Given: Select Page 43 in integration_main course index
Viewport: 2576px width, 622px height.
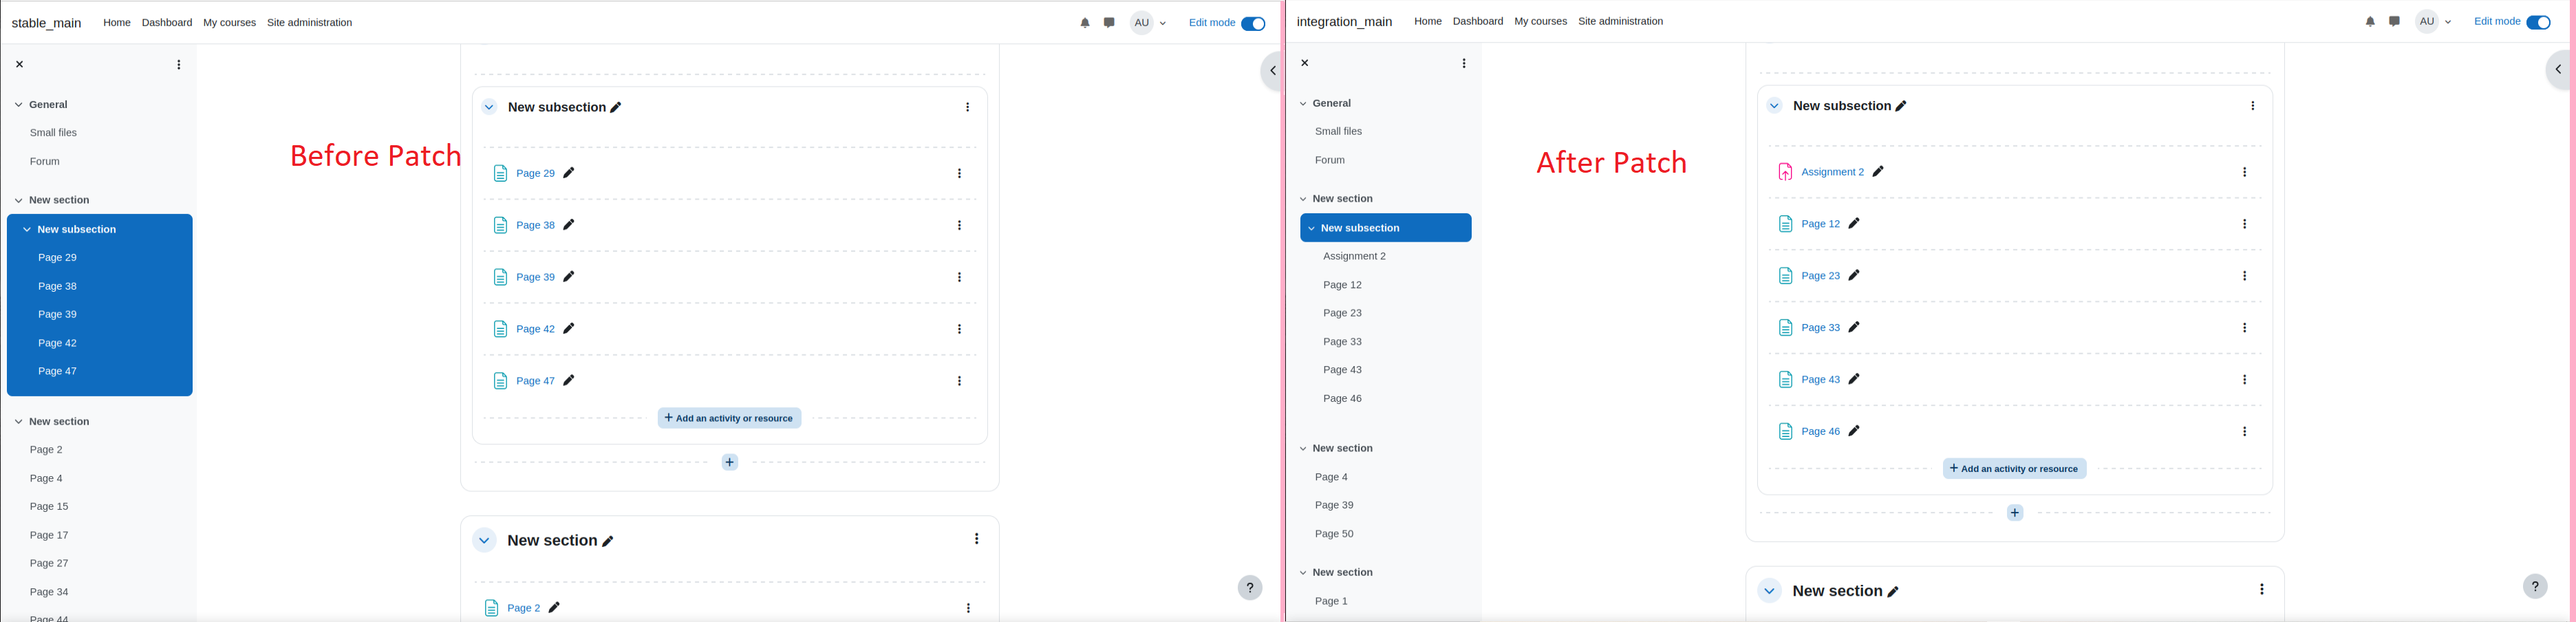Looking at the screenshot, I should point(1342,370).
